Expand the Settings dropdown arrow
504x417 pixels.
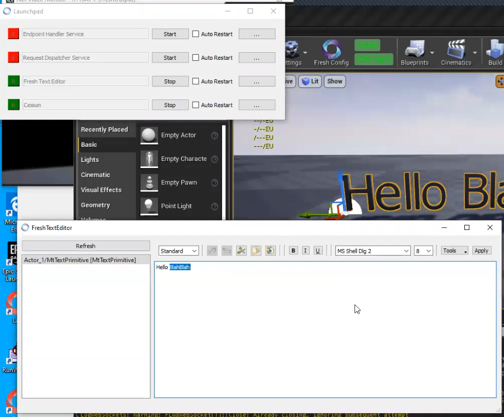(305, 53)
